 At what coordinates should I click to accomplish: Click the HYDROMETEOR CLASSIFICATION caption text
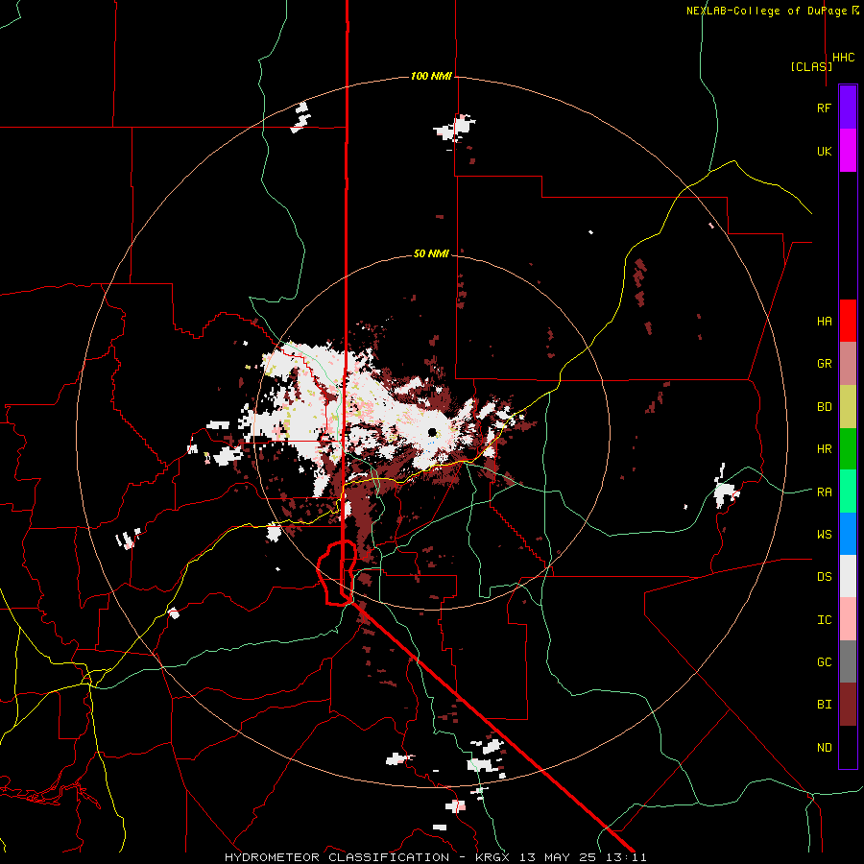pos(337,857)
